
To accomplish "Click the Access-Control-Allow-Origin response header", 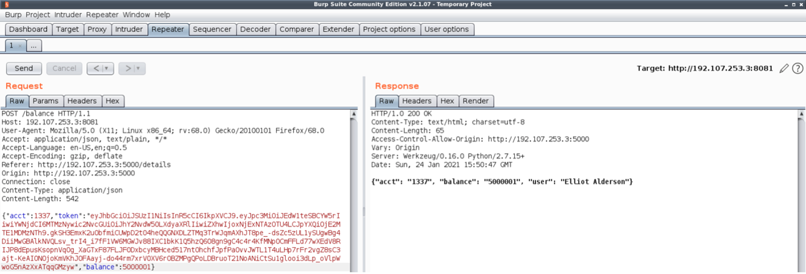I will pyautogui.click(x=480, y=139).
